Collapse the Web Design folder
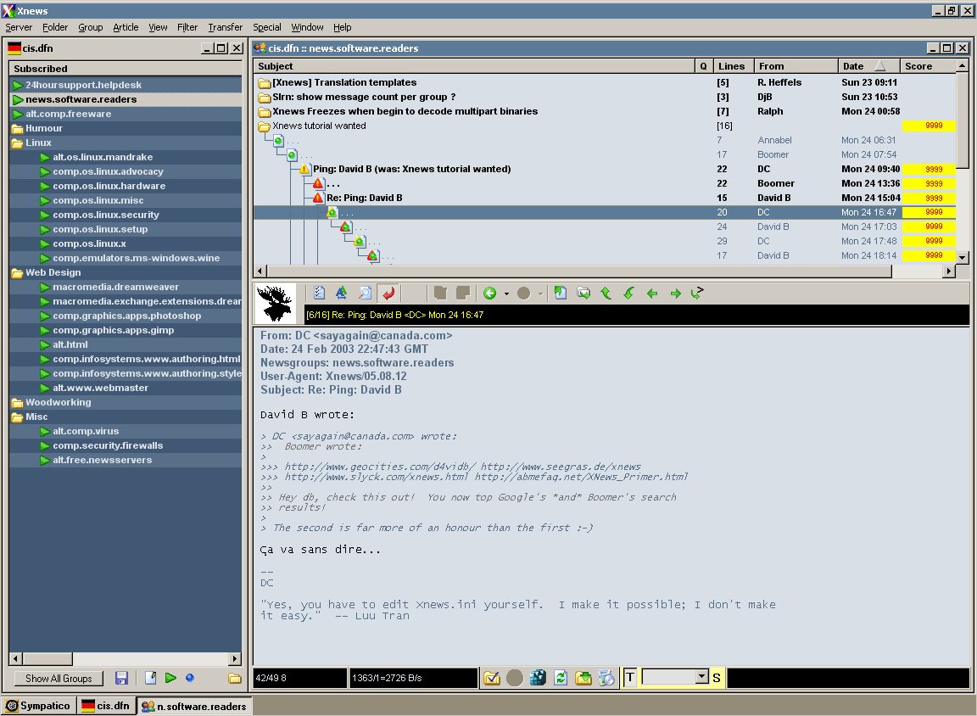This screenshot has height=716, width=977. [x=17, y=273]
